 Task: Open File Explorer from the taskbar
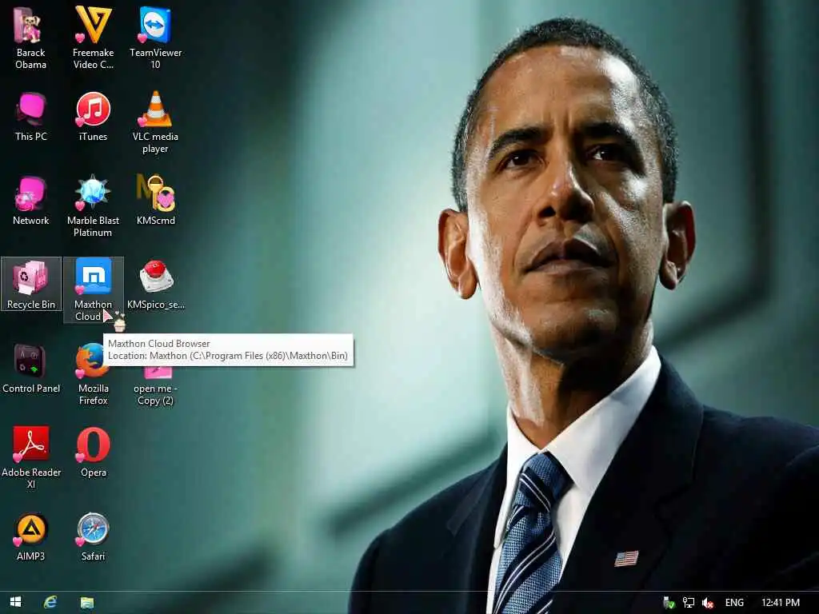86,603
